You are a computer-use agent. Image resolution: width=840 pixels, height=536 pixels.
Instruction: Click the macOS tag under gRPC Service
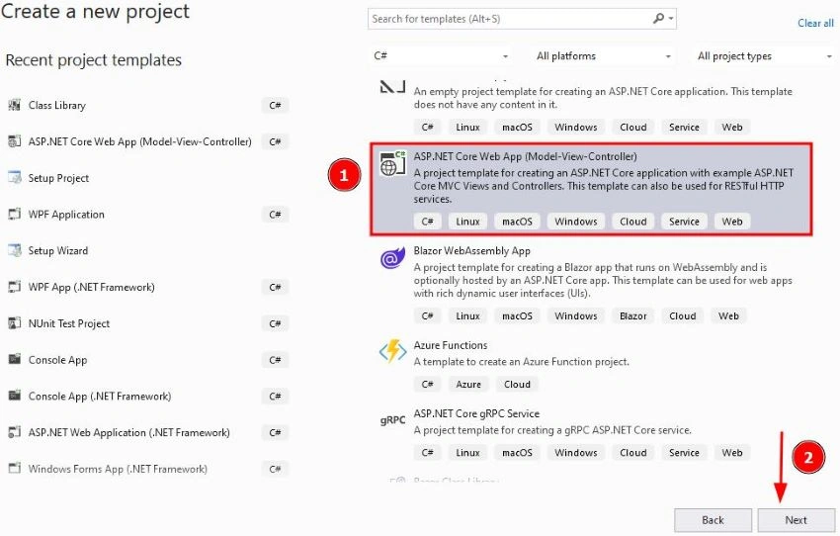(x=517, y=452)
